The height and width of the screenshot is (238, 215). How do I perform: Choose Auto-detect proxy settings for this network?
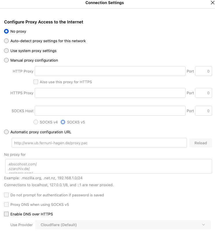[6, 41]
